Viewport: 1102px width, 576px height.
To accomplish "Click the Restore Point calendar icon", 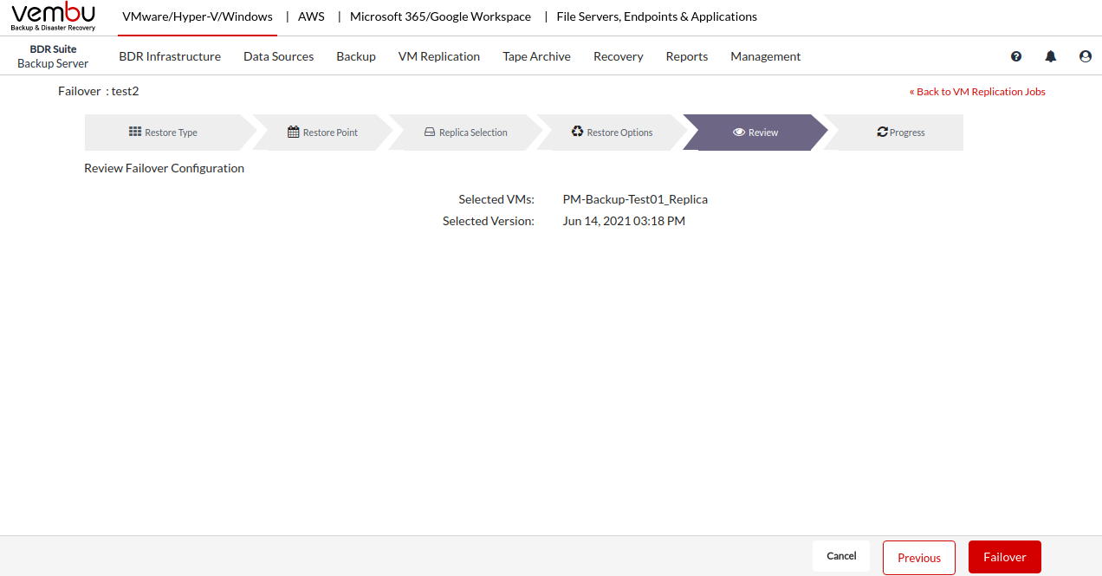I will click(294, 133).
